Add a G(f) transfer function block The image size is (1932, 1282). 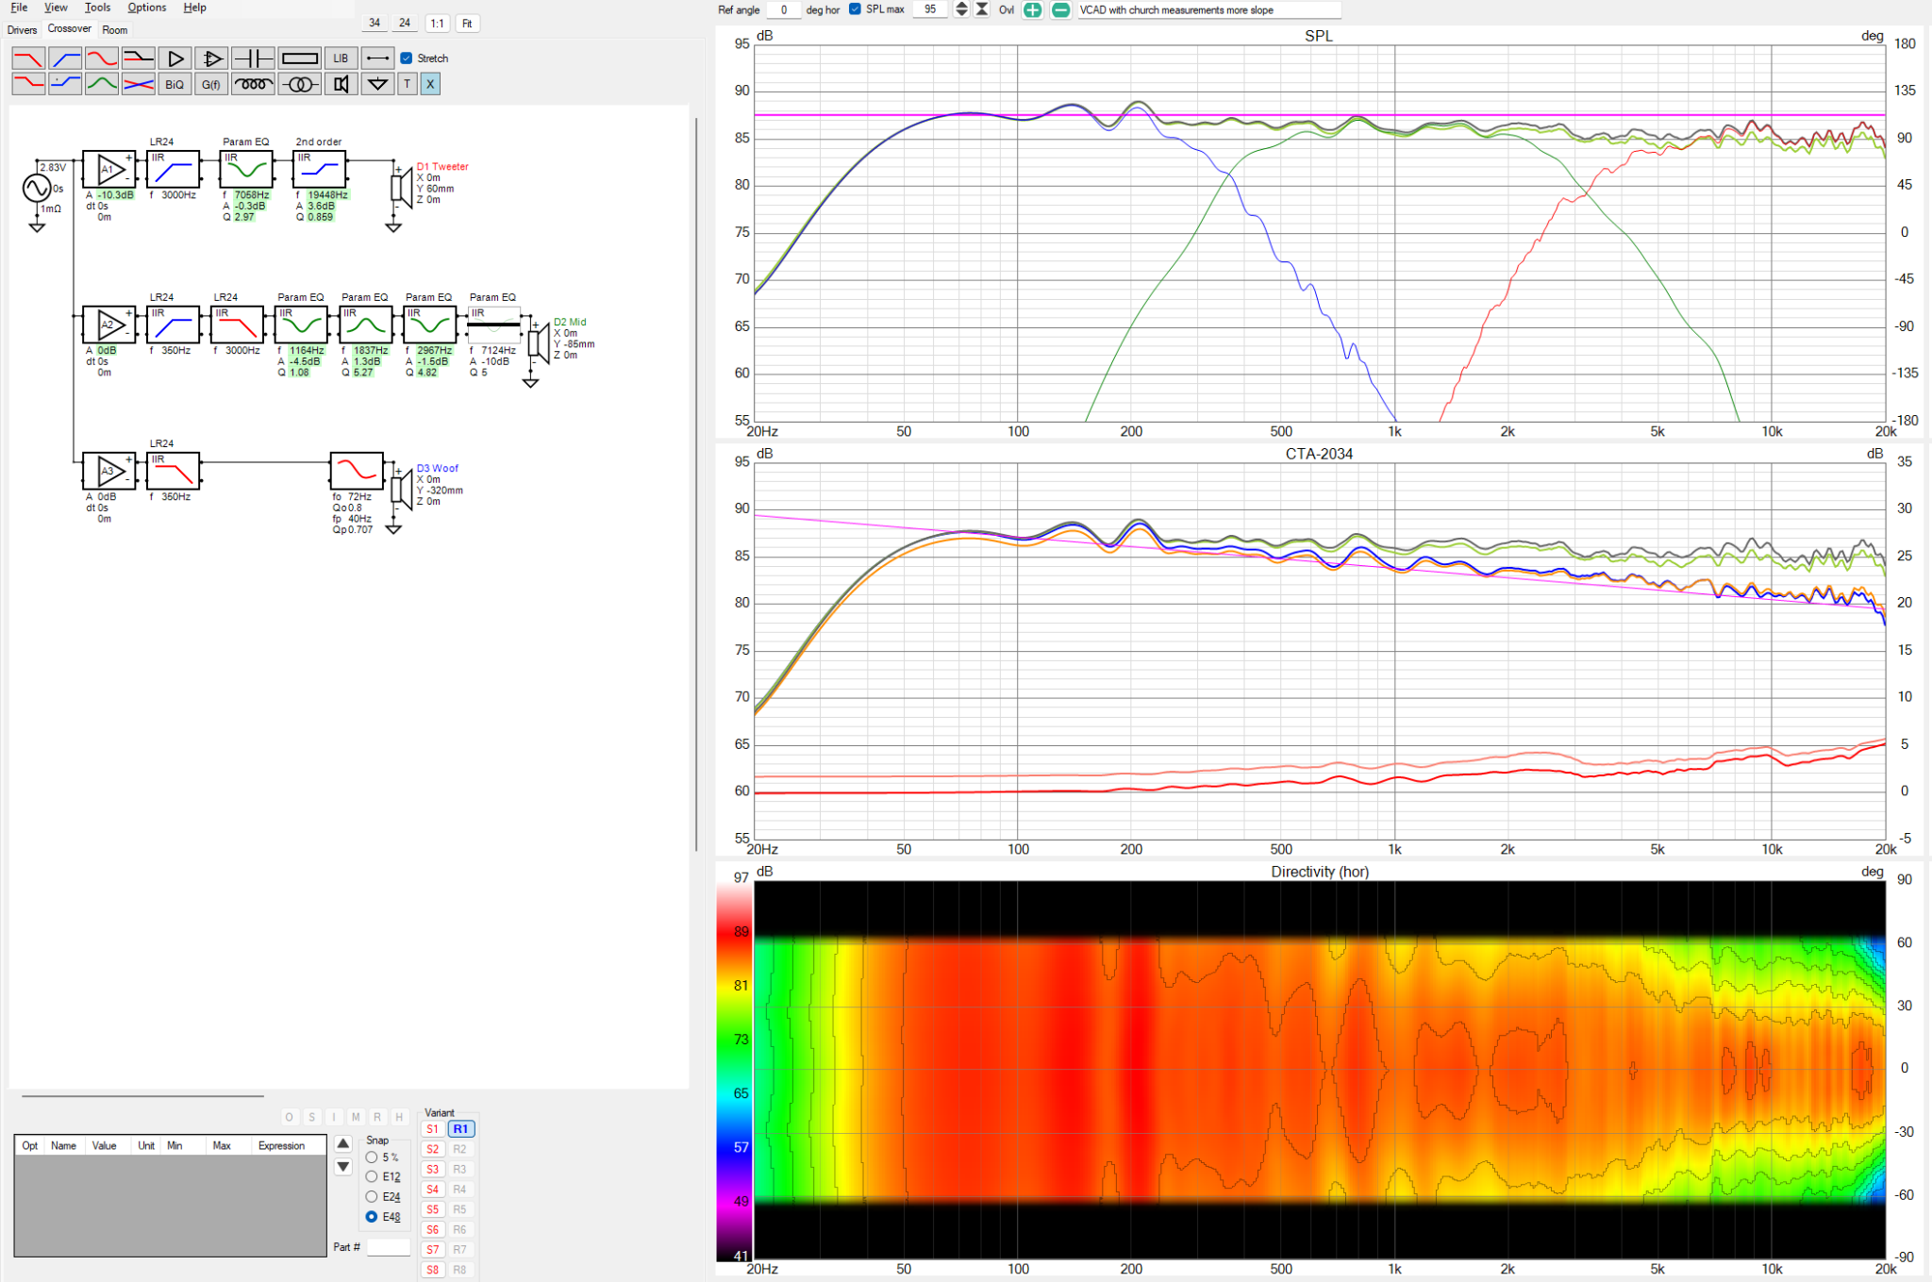[211, 84]
